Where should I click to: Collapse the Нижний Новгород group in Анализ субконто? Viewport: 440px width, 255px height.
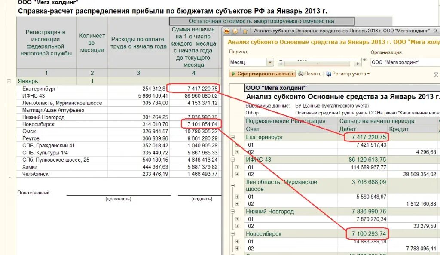(232, 212)
